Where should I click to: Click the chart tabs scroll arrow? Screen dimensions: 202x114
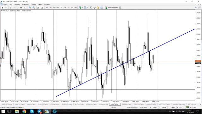pyautogui.click(x=200, y=104)
